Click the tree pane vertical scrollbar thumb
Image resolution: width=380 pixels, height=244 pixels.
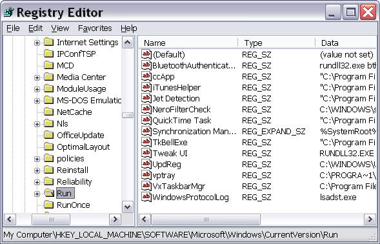[128, 115]
